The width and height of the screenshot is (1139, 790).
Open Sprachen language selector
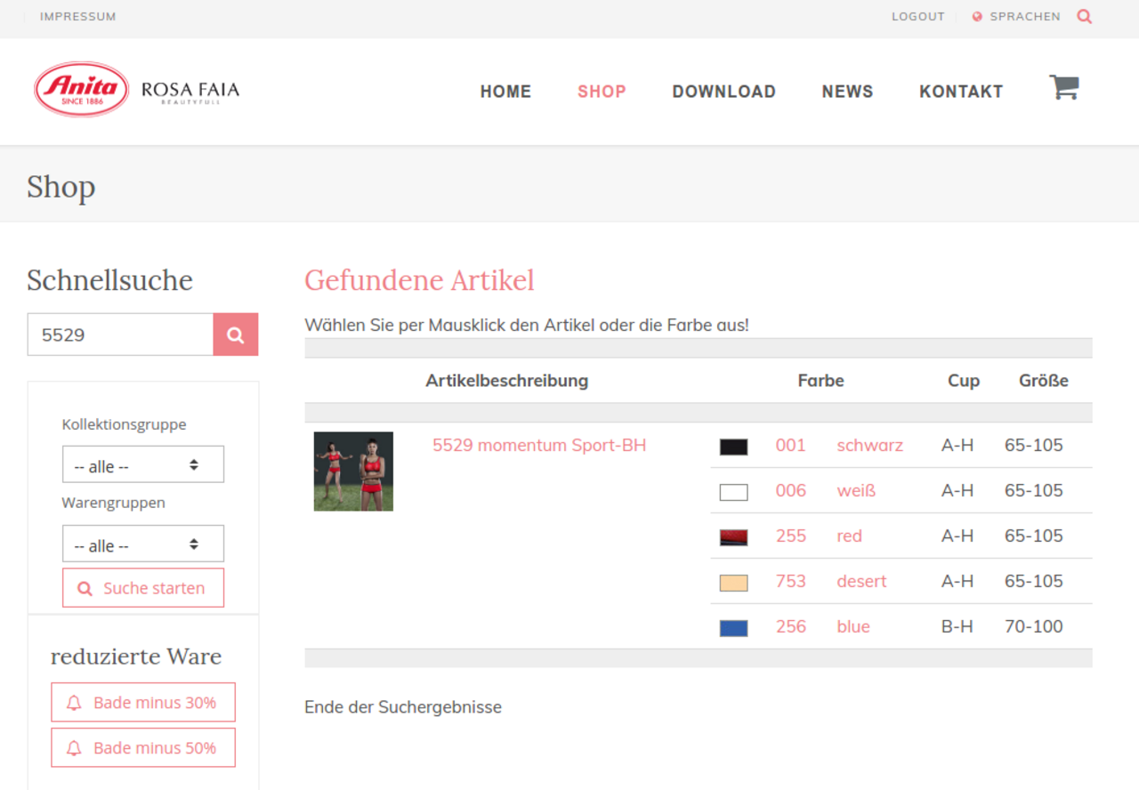1016,16
